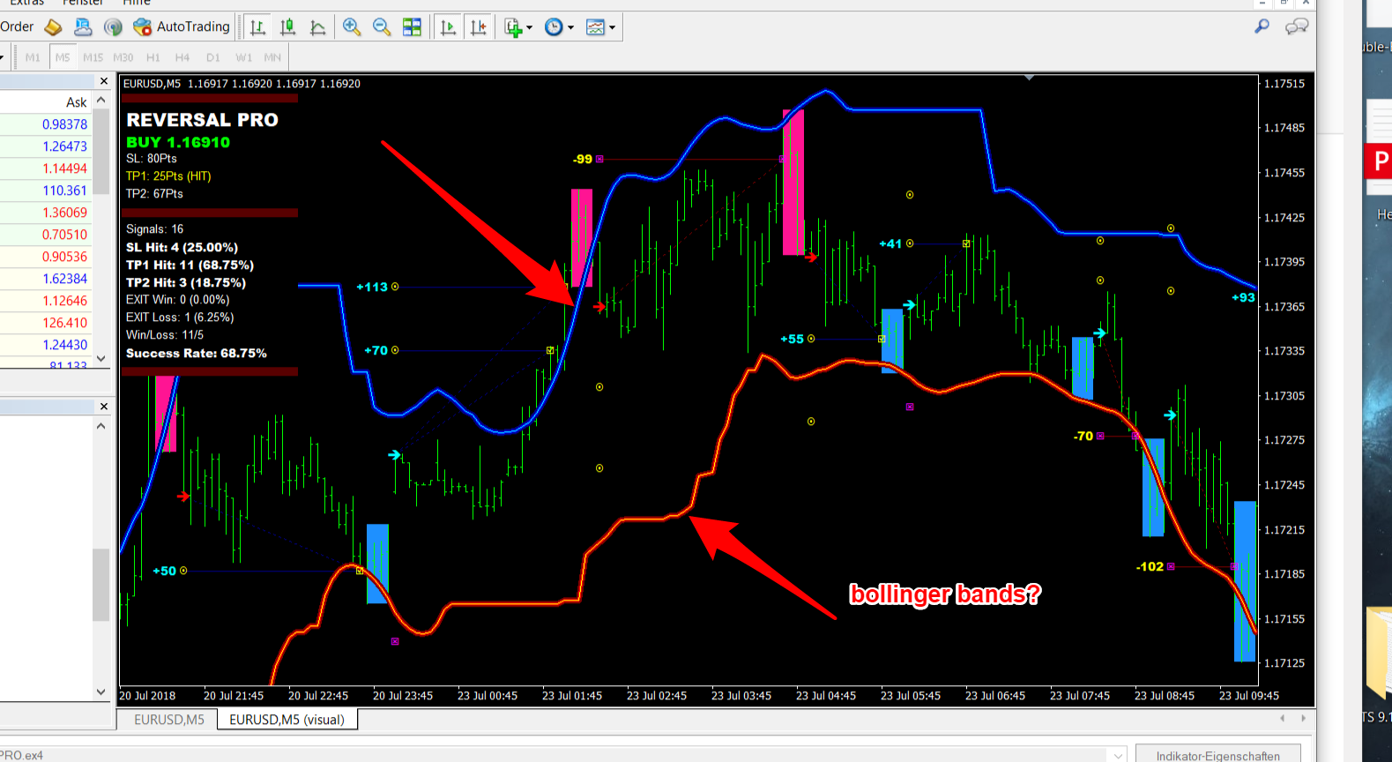The image size is (1392, 762).
Task: Toggle chart shift icon
Action: point(478,27)
